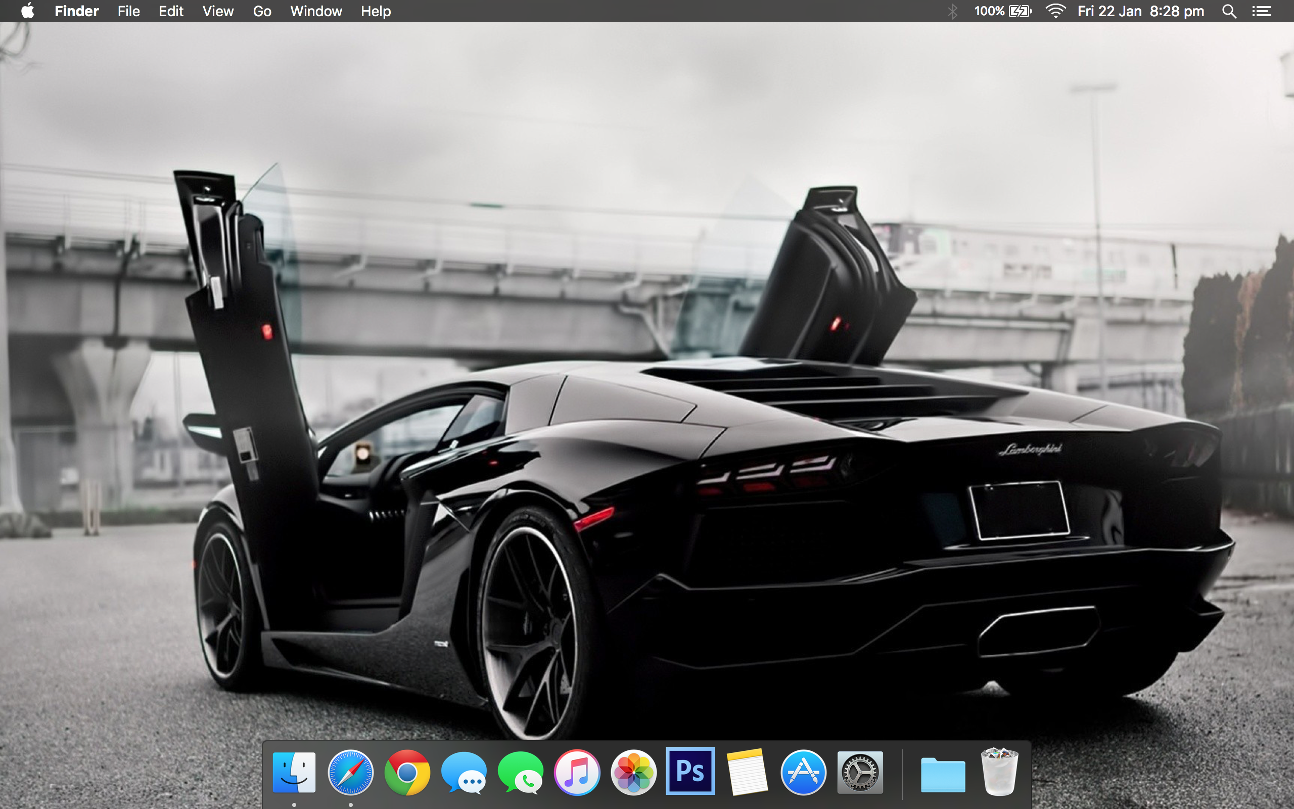Viewport: 1294px width, 809px height.
Task: Click the Bluetooth status icon
Action: click(x=952, y=11)
